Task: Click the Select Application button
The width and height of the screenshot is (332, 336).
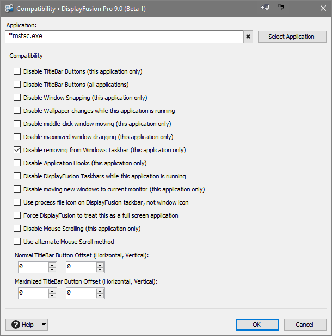Action: (291, 37)
